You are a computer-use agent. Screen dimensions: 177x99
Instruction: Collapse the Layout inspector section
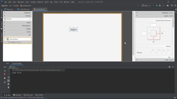(155, 16)
